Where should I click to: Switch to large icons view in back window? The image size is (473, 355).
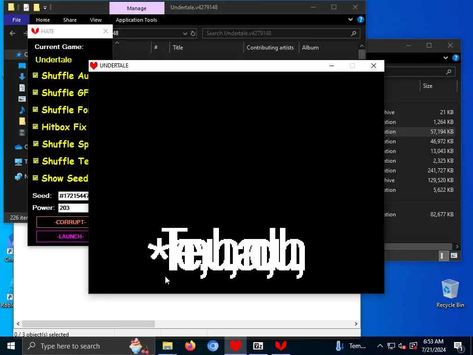point(454,256)
